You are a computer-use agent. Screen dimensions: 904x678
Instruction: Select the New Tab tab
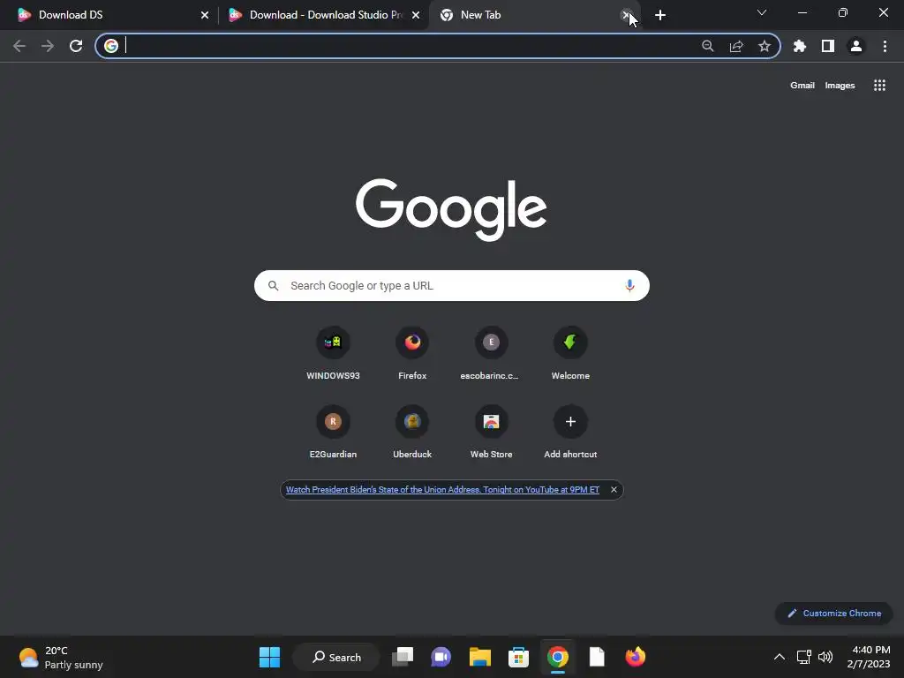[533, 15]
